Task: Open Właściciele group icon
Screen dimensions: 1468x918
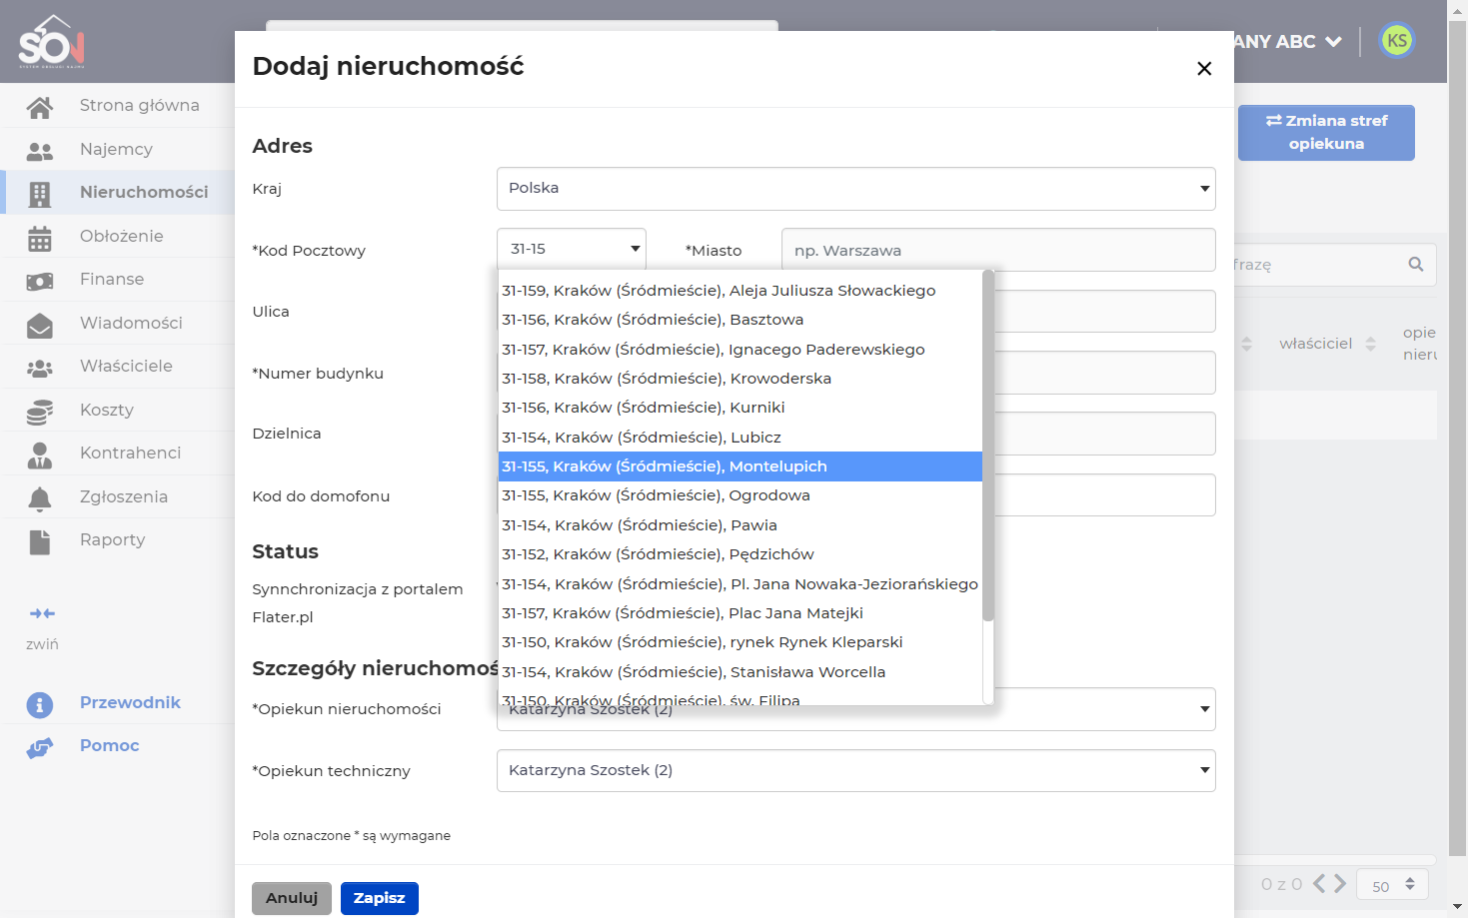Action: 40,369
